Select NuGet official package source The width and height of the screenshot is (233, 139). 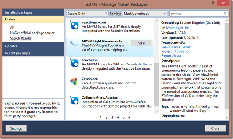pyautogui.click(x=32, y=33)
